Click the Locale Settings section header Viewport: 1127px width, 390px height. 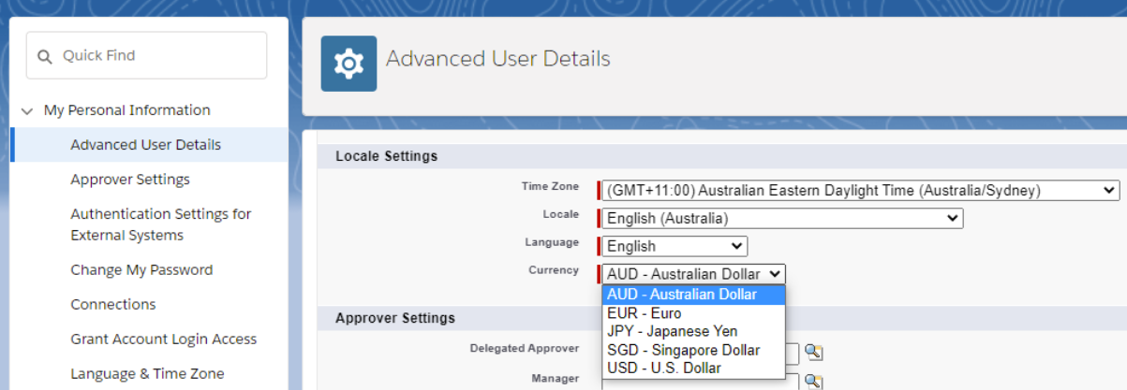[386, 156]
